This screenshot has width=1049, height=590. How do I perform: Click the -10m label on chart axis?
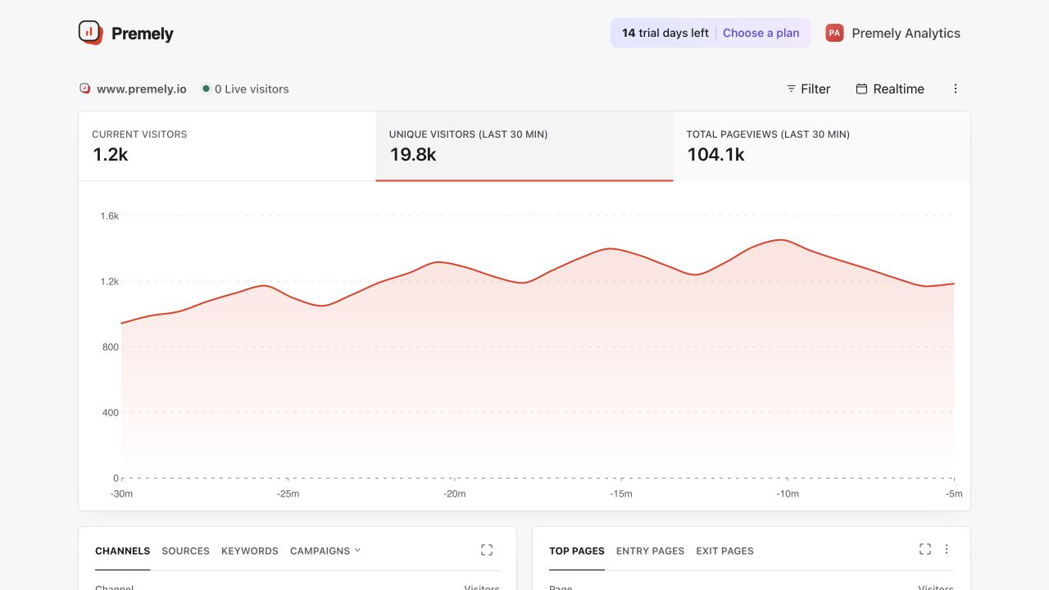click(788, 493)
